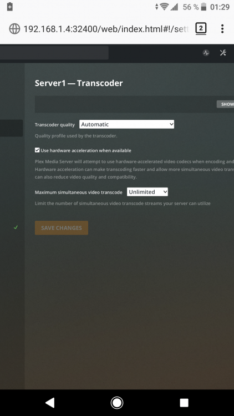Tap the Android back navigation button

coord(50,403)
